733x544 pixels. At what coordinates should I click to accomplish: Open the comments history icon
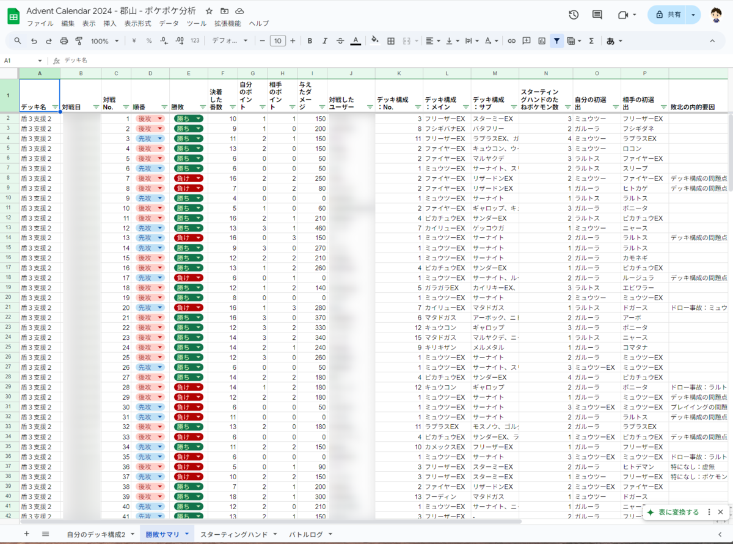point(597,15)
